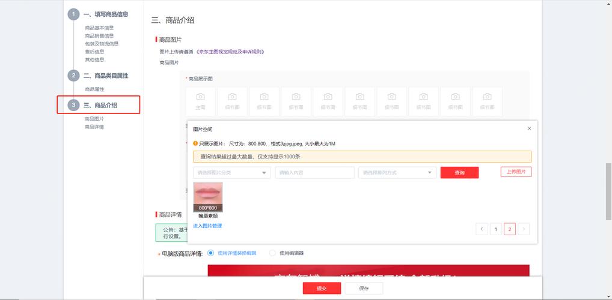Close the 图片空间 dialog
Image resolution: width=612 pixels, height=300 pixels.
click(x=529, y=128)
